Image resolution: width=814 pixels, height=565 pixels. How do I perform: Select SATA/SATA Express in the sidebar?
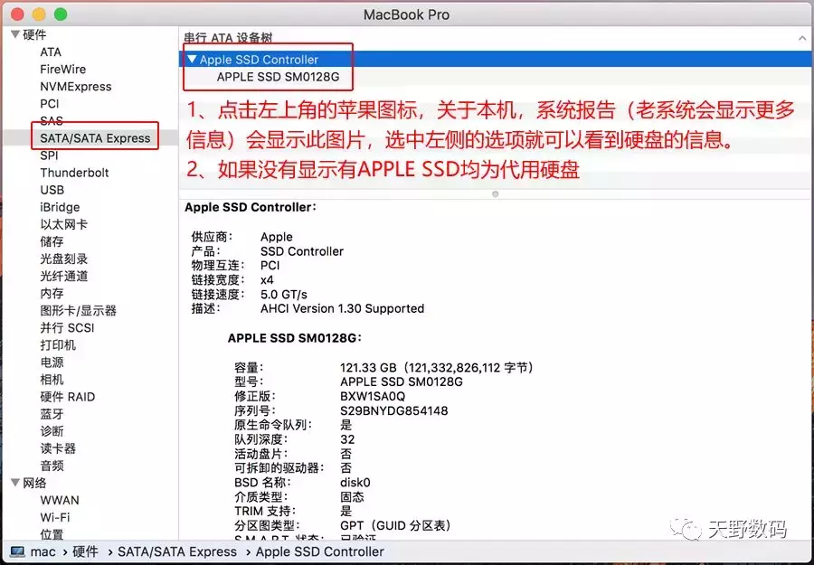tap(95, 138)
